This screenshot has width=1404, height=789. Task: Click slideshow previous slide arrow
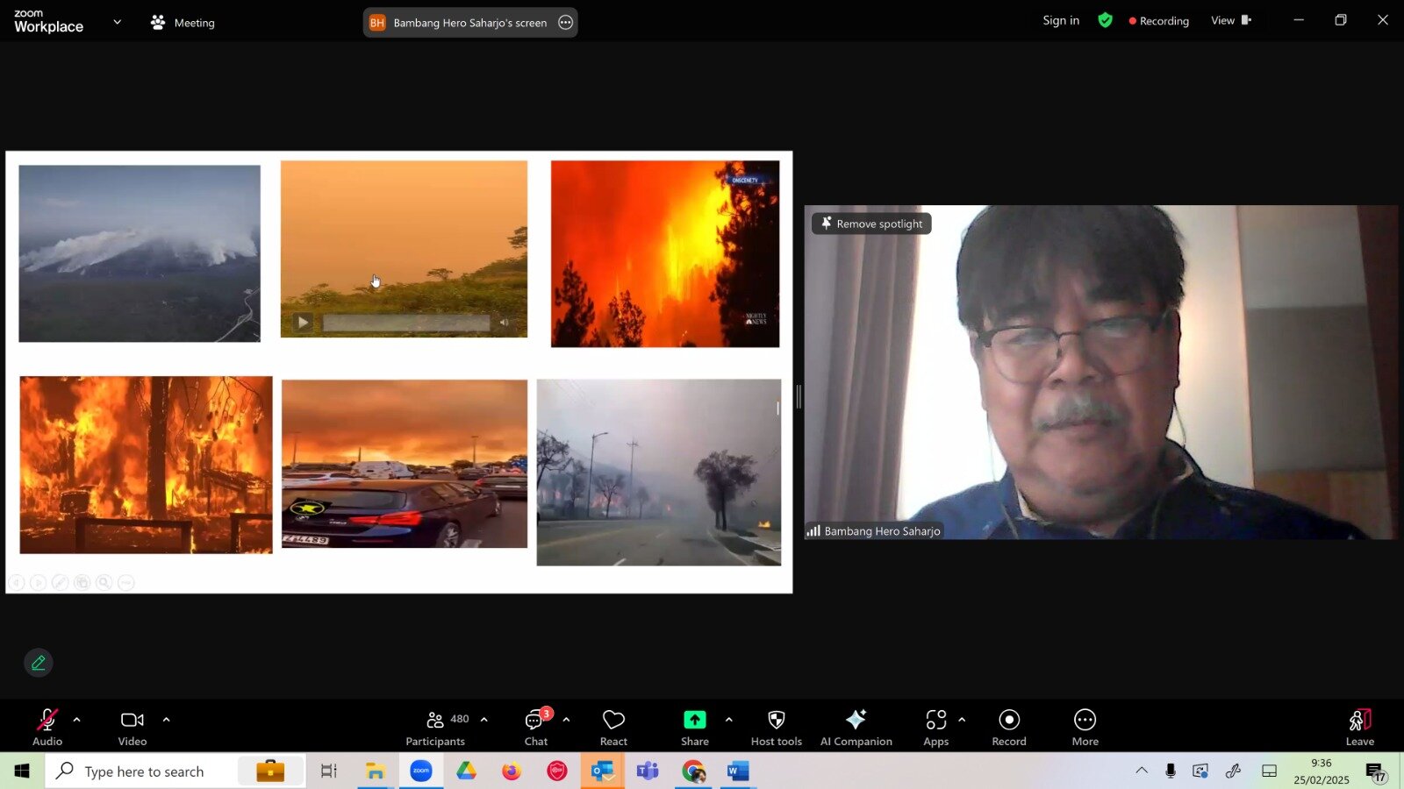coord(17,582)
